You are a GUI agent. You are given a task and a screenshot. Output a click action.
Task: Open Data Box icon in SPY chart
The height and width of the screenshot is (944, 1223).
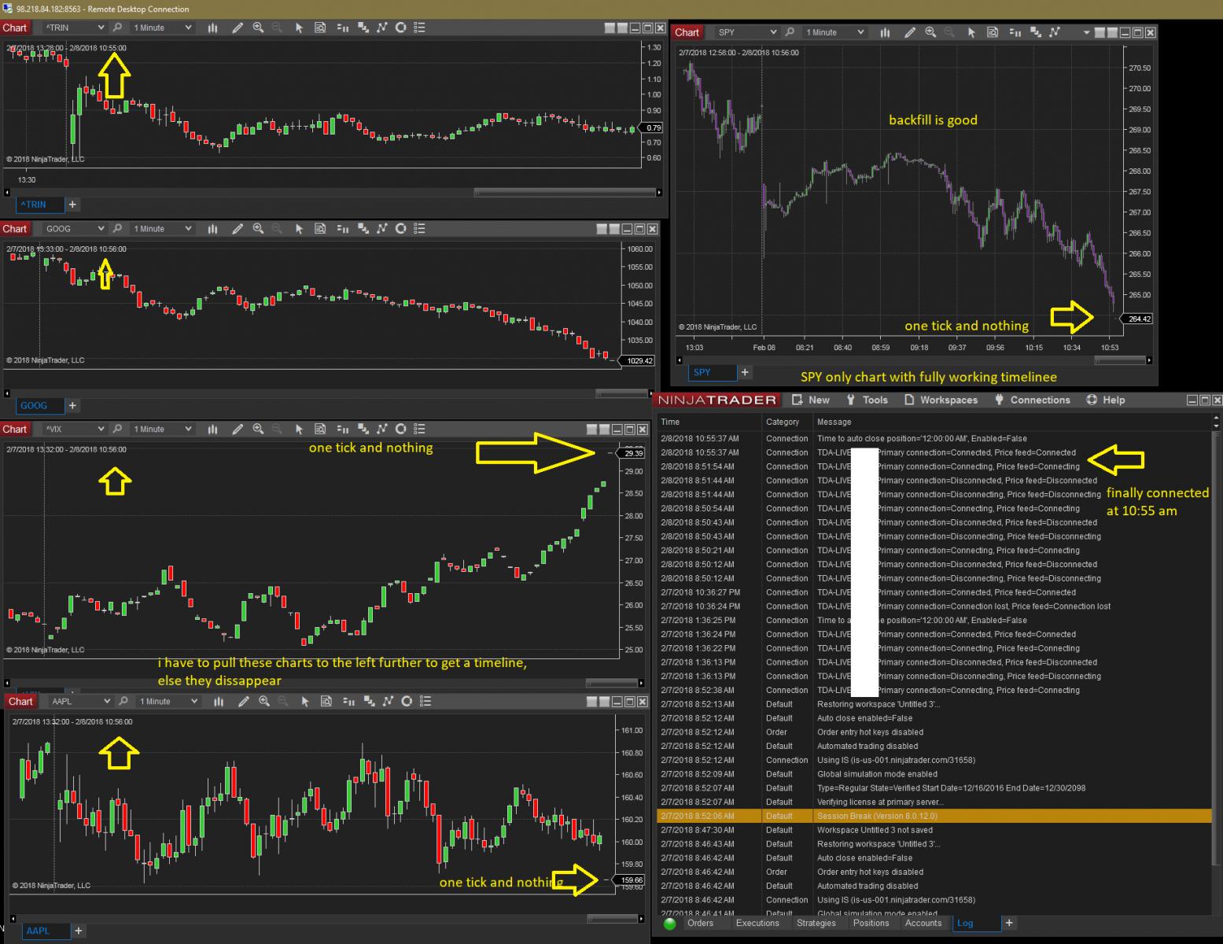tap(993, 32)
